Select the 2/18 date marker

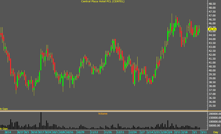tap(184, 132)
